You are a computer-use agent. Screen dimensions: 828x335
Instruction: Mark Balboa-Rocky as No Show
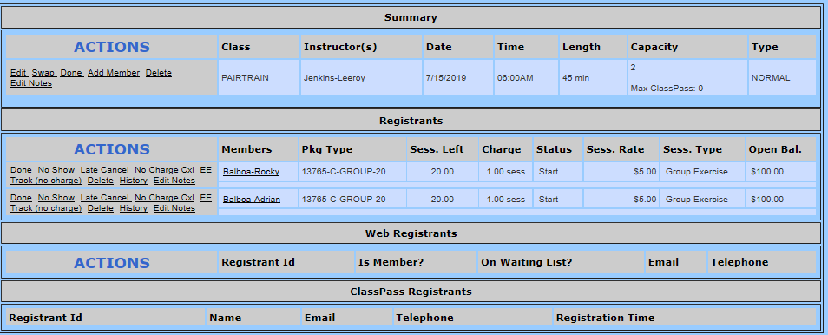[56, 170]
